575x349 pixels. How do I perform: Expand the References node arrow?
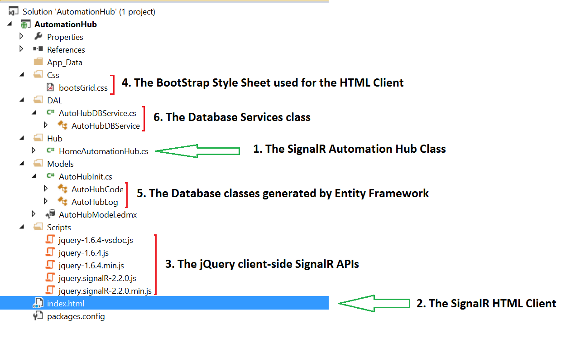pos(21,49)
